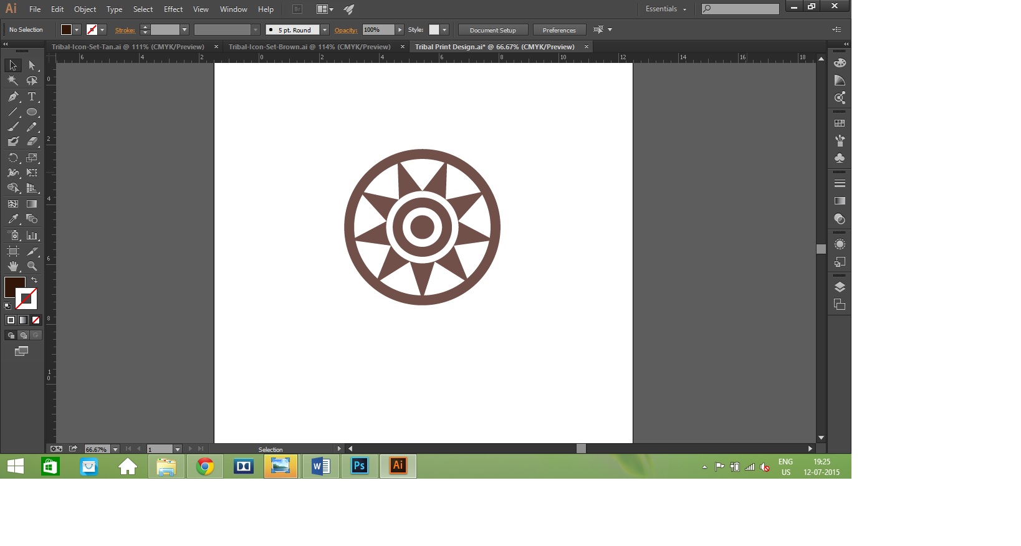Open the Color panel palette icon

tap(840, 63)
